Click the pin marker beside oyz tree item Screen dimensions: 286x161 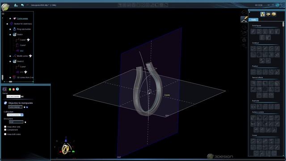click(25, 72)
